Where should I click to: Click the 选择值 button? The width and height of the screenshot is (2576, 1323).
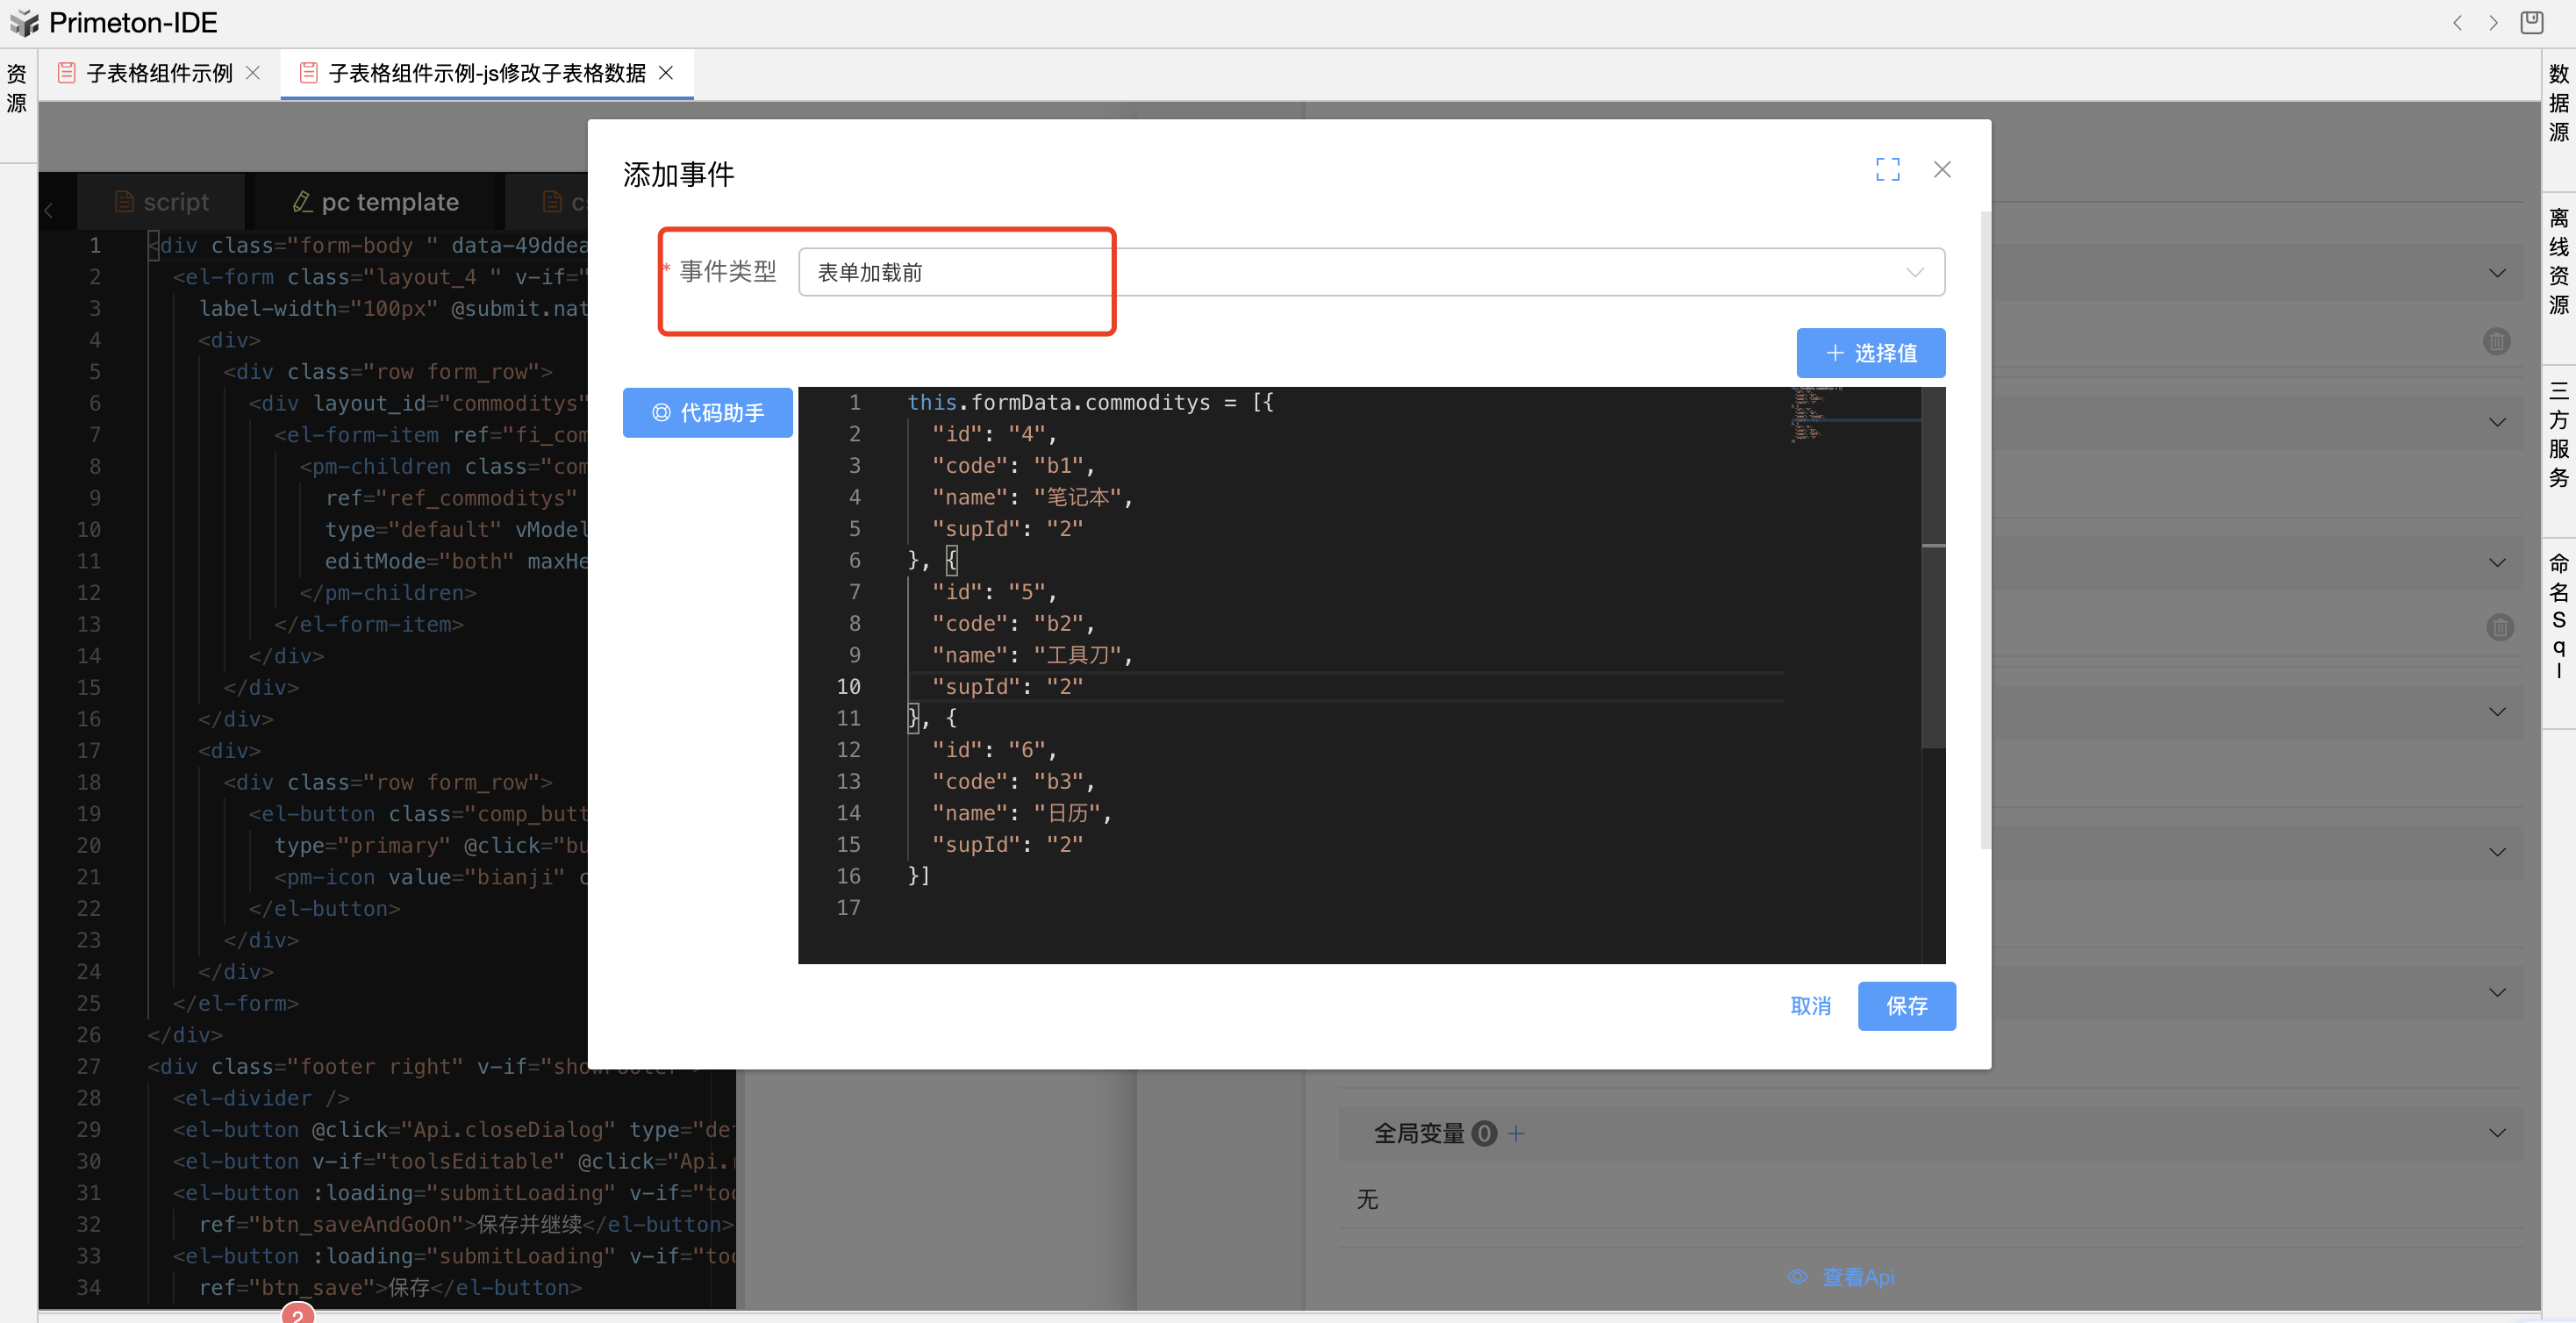[x=1870, y=353]
